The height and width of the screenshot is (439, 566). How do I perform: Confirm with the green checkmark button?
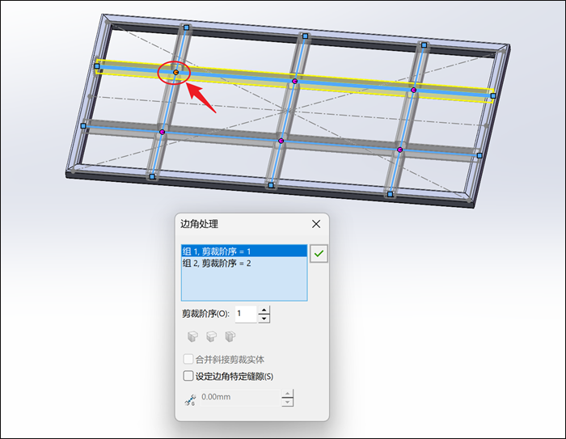point(319,253)
